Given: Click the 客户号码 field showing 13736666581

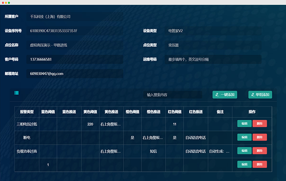Looking at the screenshot, I should coord(74,59).
